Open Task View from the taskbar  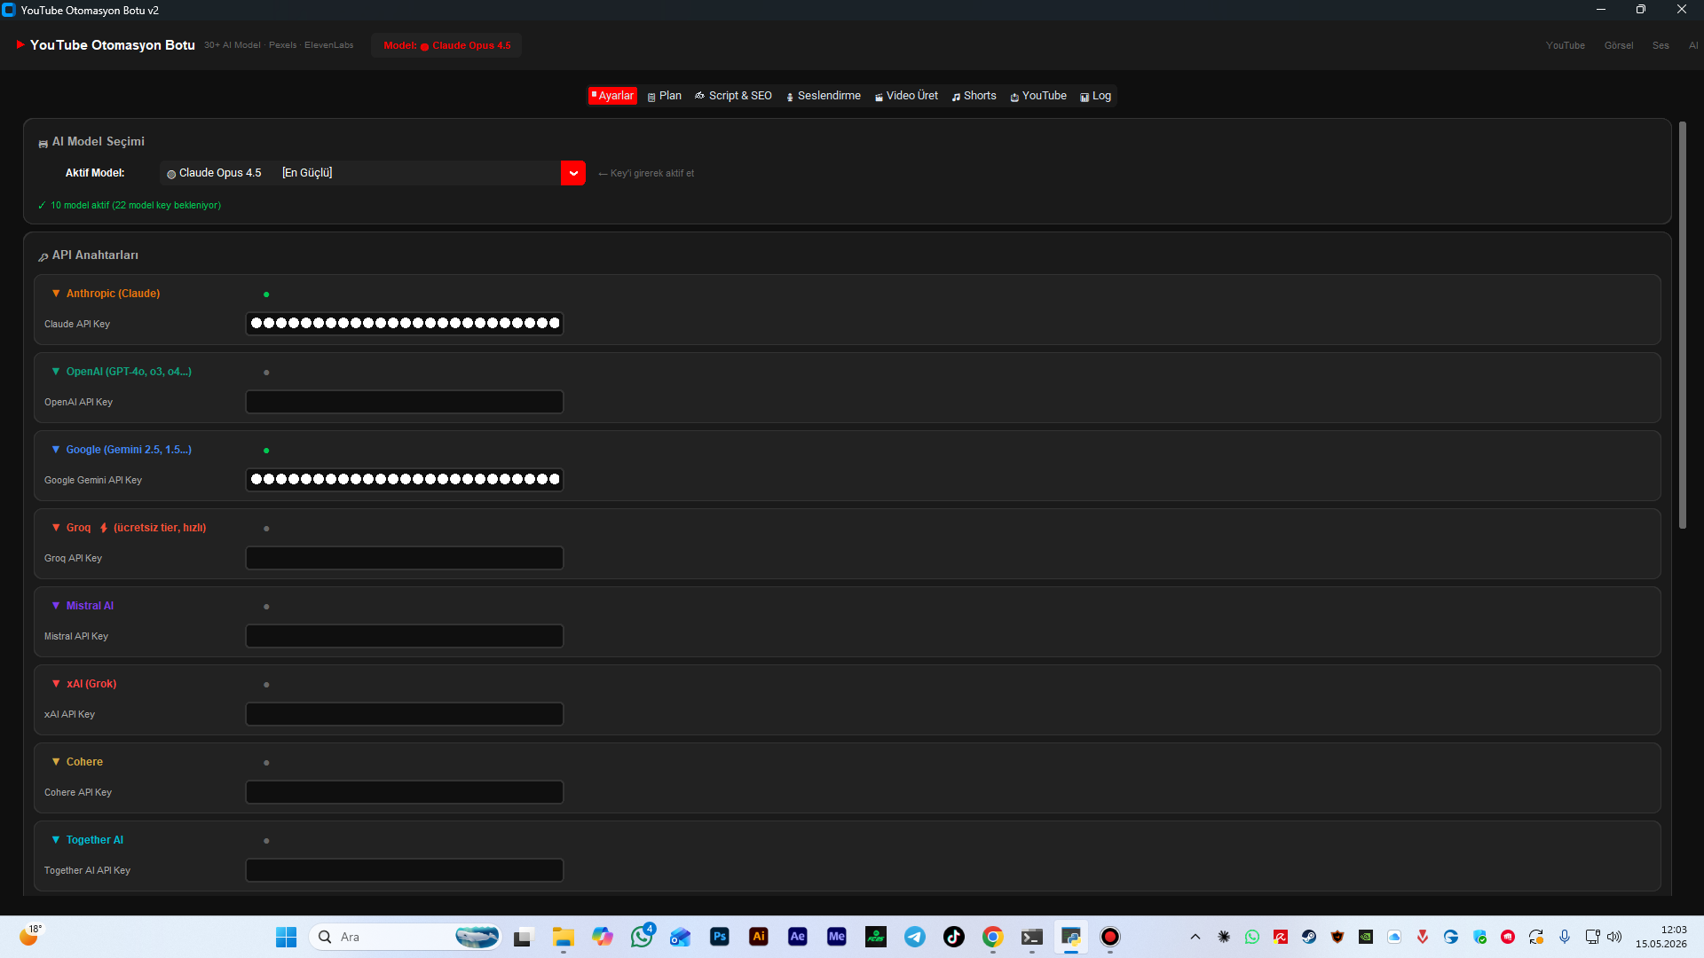pyautogui.click(x=524, y=937)
